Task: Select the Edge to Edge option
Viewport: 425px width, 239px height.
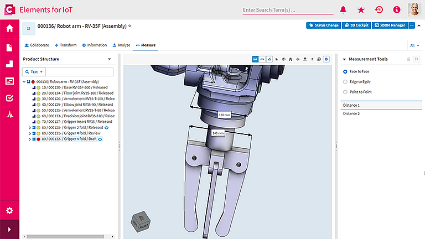Action: pyautogui.click(x=345, y=81)
